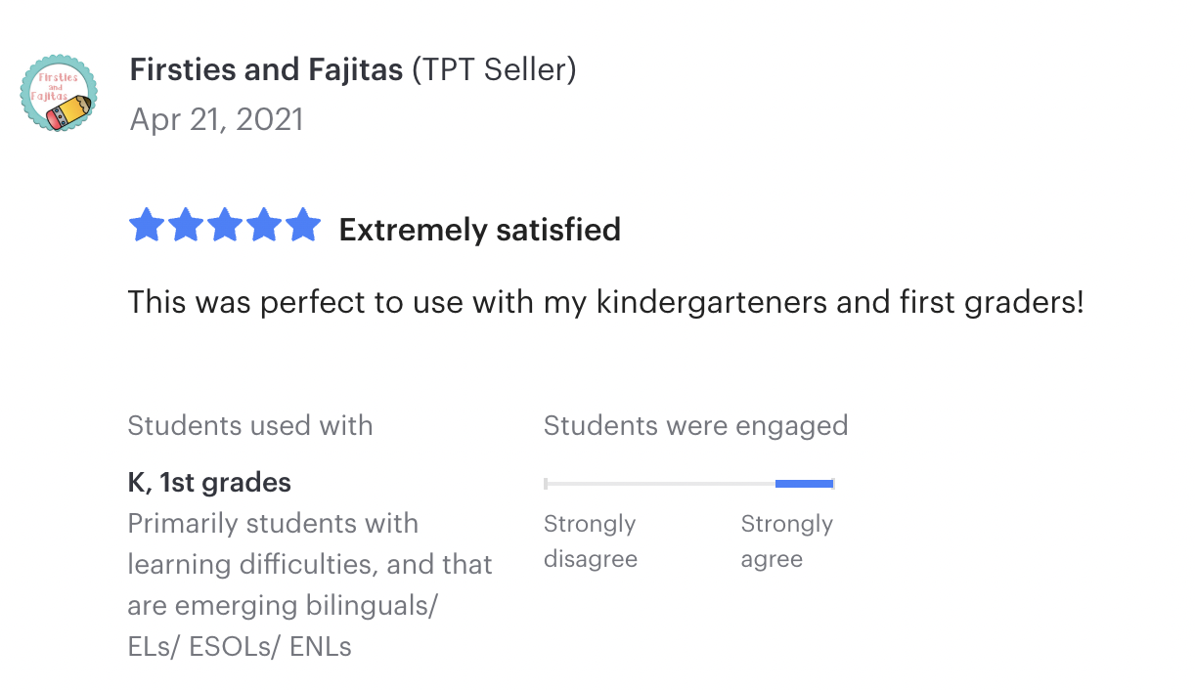Click the gray unfilled part of engagement slider
Image resolution: width=1195 pixels, height=690 pixels.
tap(660, 483)
